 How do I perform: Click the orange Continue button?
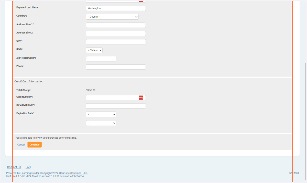(x=35, y=145)
